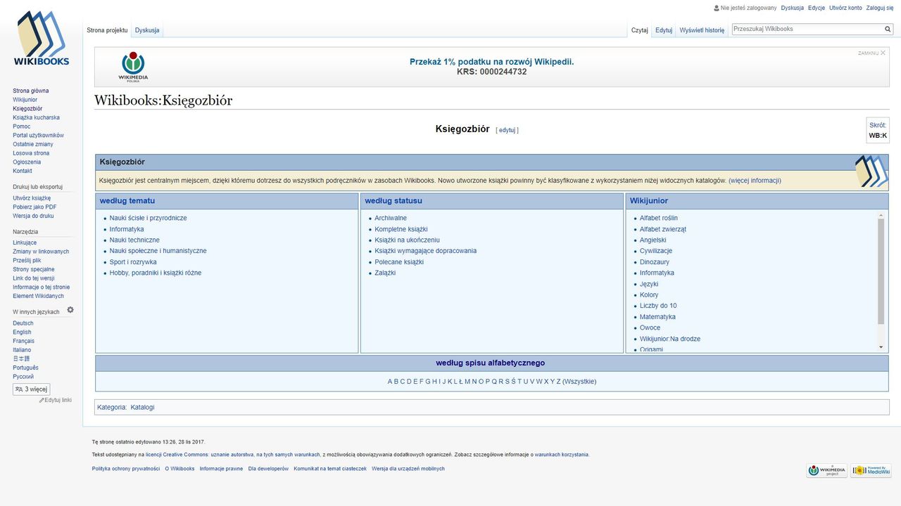Viewport: 901px width, 506px height.
Task: Open Strona główna in sidebar
Action: coord(31,91)
